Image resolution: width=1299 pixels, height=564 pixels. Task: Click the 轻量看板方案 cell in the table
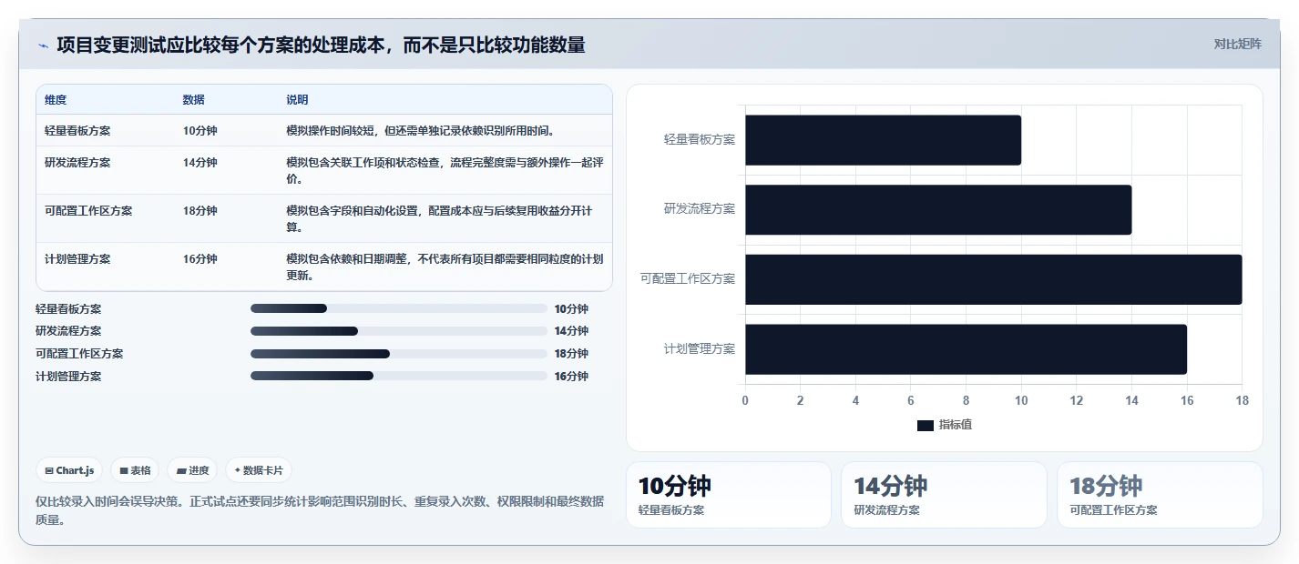coord(77,131)
